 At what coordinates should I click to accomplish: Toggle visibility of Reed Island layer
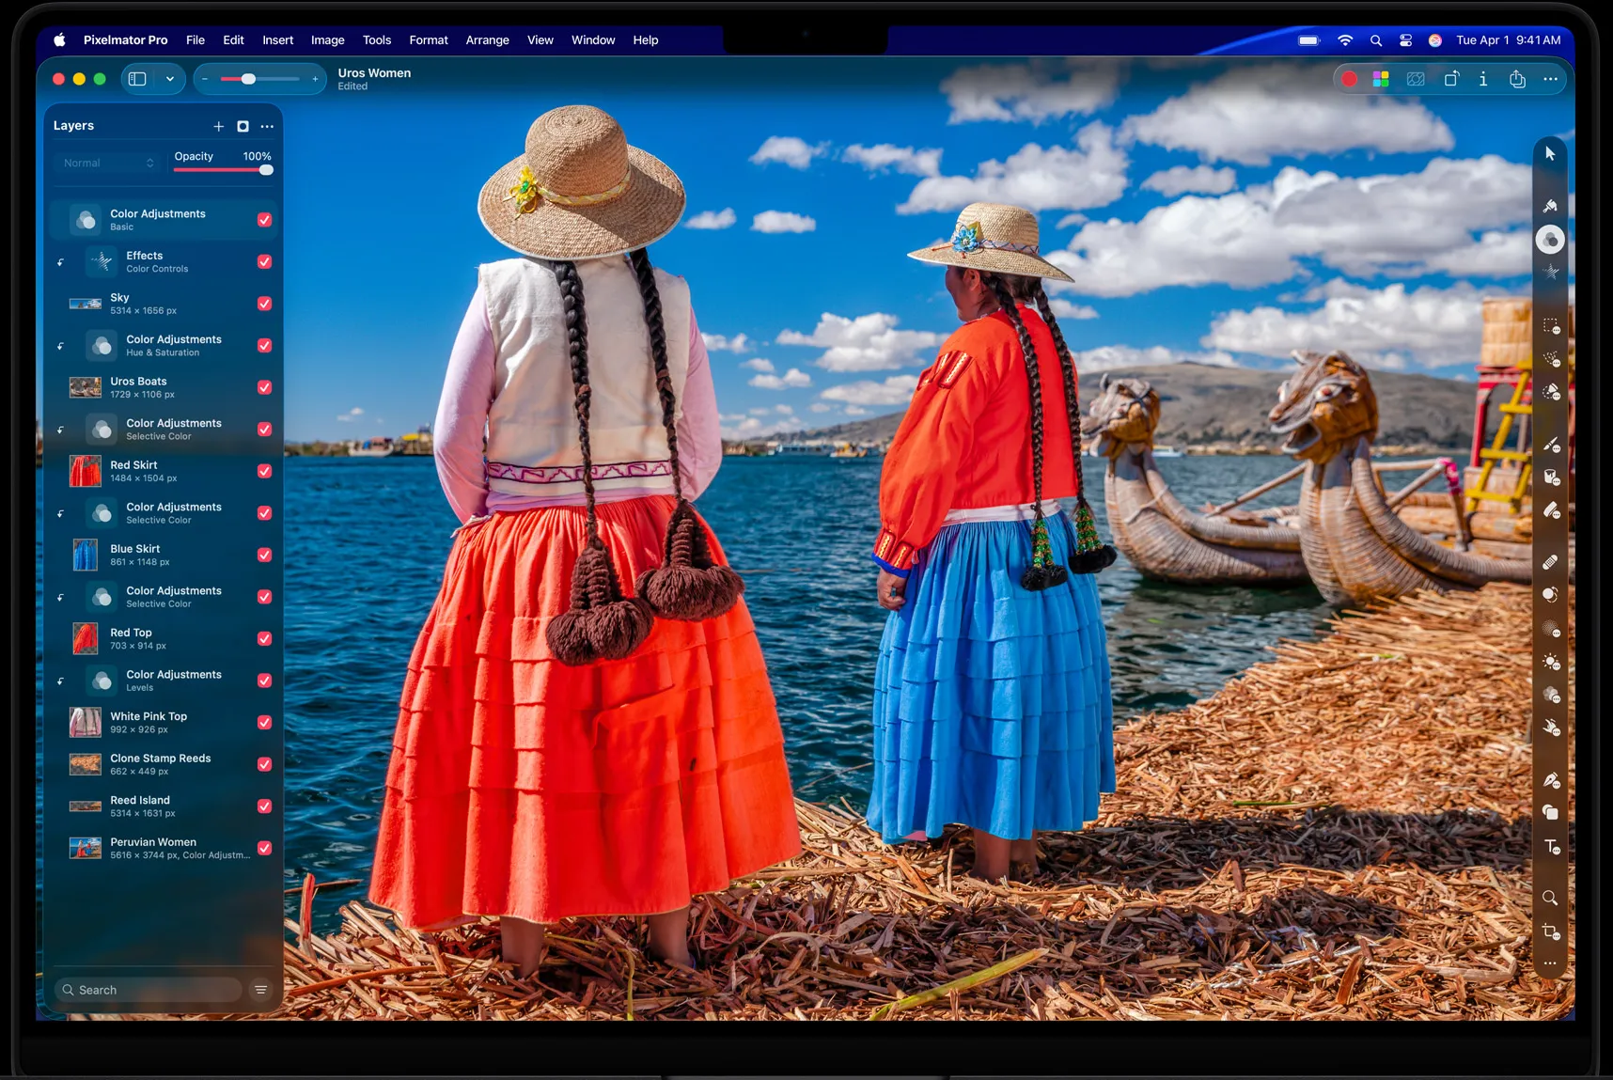[x=264, y=806]
